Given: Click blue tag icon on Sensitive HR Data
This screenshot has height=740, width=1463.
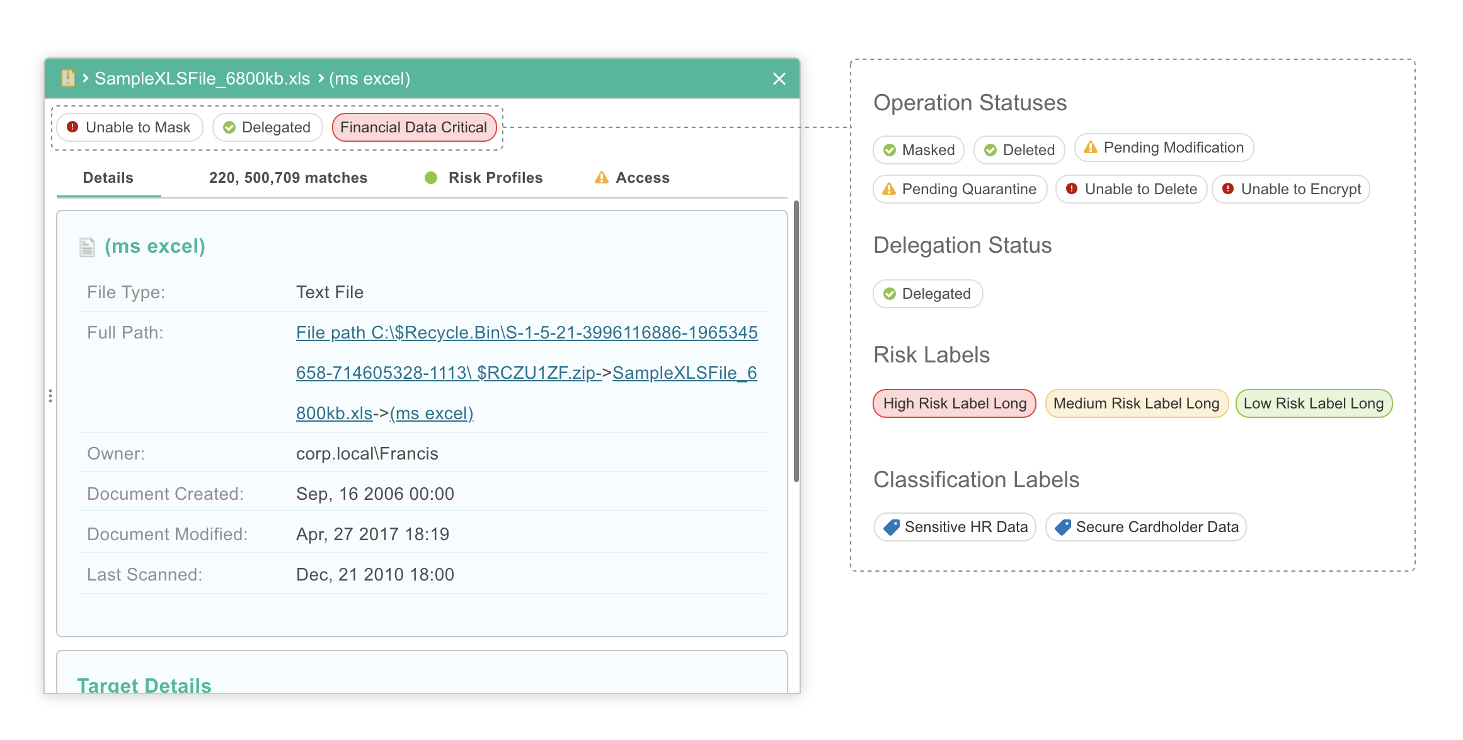Looking at the screenshot, I should click(892, 527).
